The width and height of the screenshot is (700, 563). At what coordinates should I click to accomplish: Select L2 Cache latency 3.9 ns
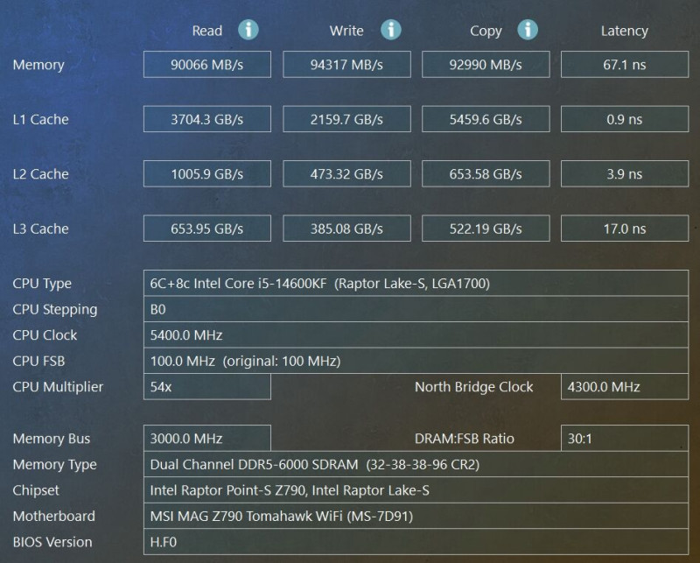point(625,174)
